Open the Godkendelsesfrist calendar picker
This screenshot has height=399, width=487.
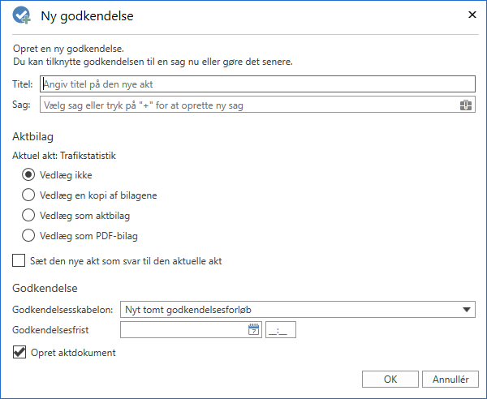tap(253, 329)
